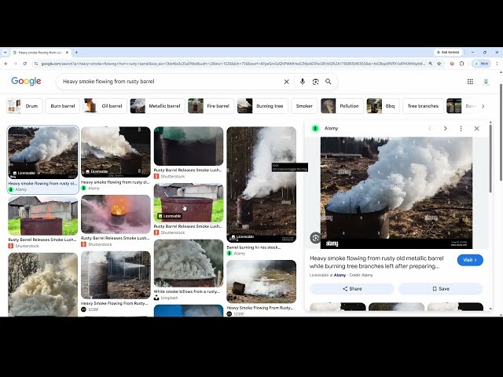Filter results by the Burning tree chip
This screenshot has width=503, height=377.
[263, 106]
